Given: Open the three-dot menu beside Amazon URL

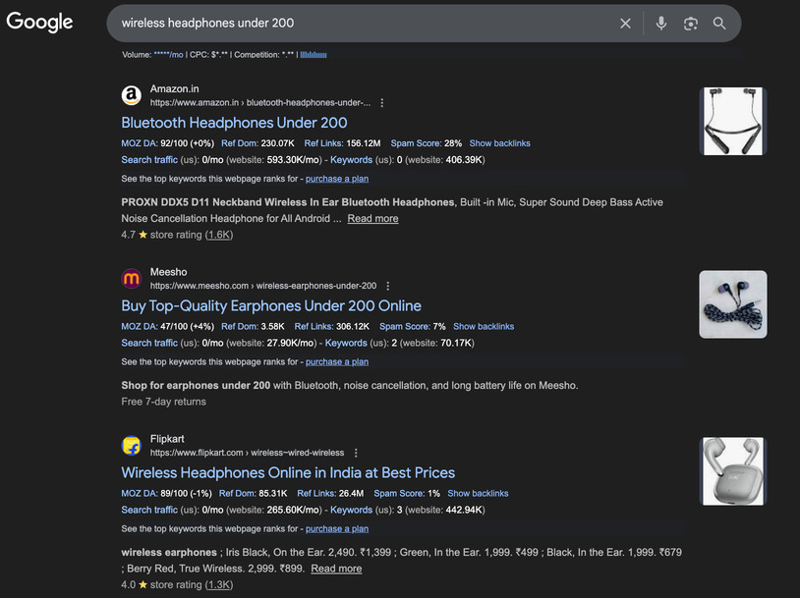Looking at the screenshot, I should (381, 103).
